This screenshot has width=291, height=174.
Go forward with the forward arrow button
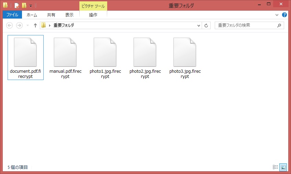tap(19, 25)
